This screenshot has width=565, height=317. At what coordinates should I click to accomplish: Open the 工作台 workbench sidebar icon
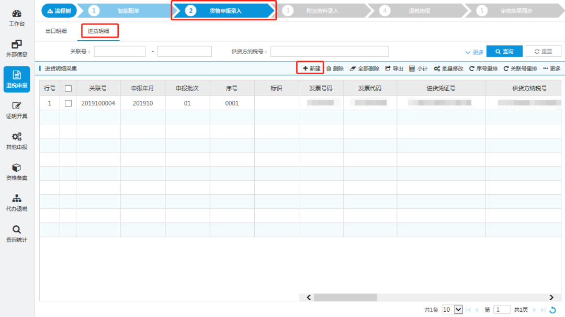tap(17, 18)
